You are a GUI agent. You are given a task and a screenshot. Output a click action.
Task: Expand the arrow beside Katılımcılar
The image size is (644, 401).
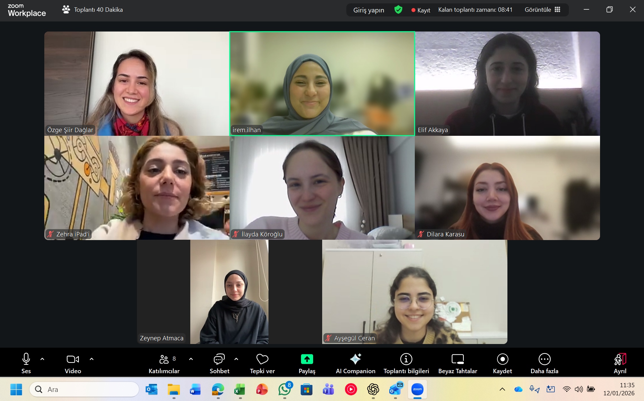[191, 359]
